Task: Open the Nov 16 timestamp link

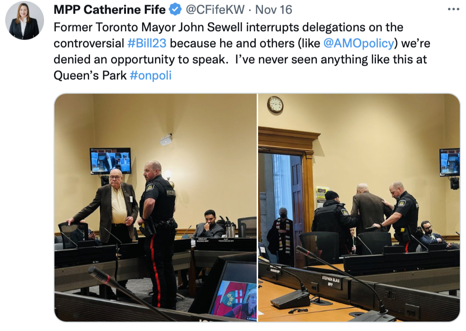Action: (x=274, y=9)
